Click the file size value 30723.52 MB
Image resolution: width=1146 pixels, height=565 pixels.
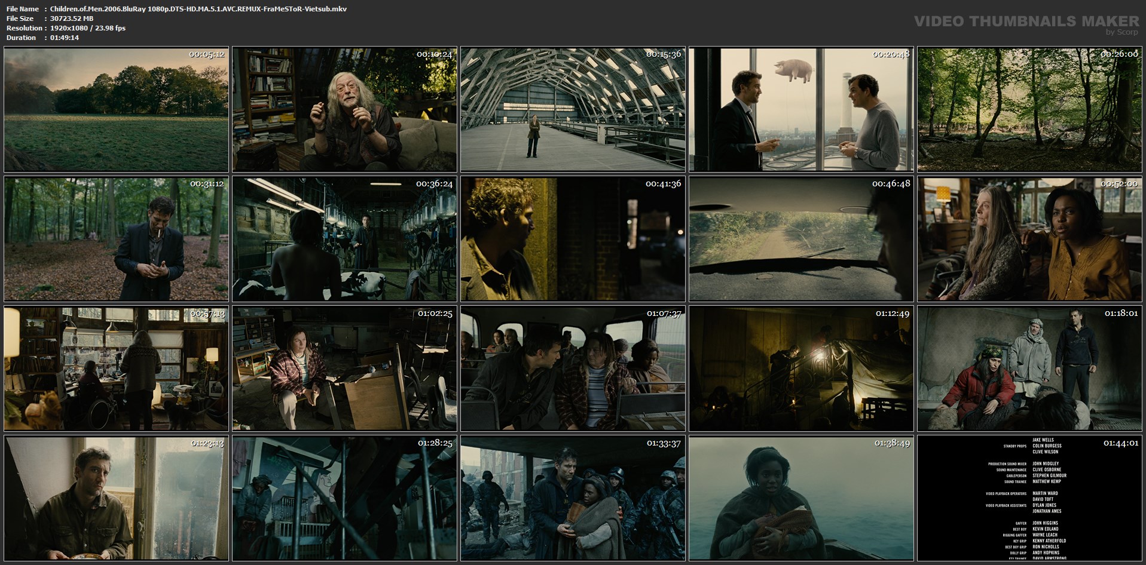point(72,19)
